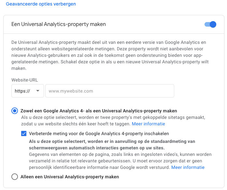Click the 'Gegevens van elementen op de pagina' text
The height and width of the screenshot is (190, 227).
pyautogui.click(x=120, y=154)
